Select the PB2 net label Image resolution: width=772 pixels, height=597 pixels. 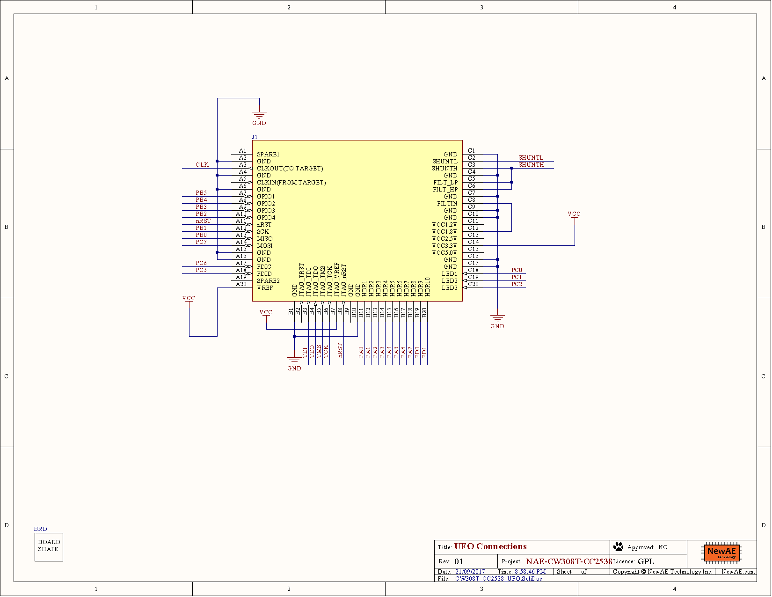tap(201, 214)
